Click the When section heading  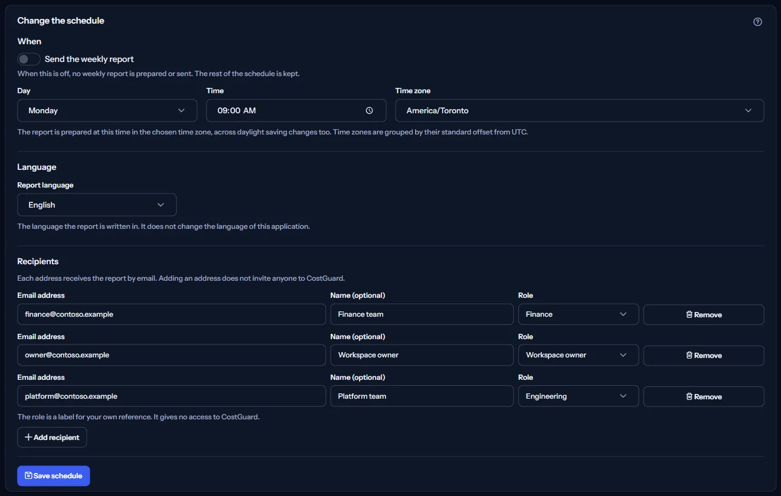click(30, 41)
